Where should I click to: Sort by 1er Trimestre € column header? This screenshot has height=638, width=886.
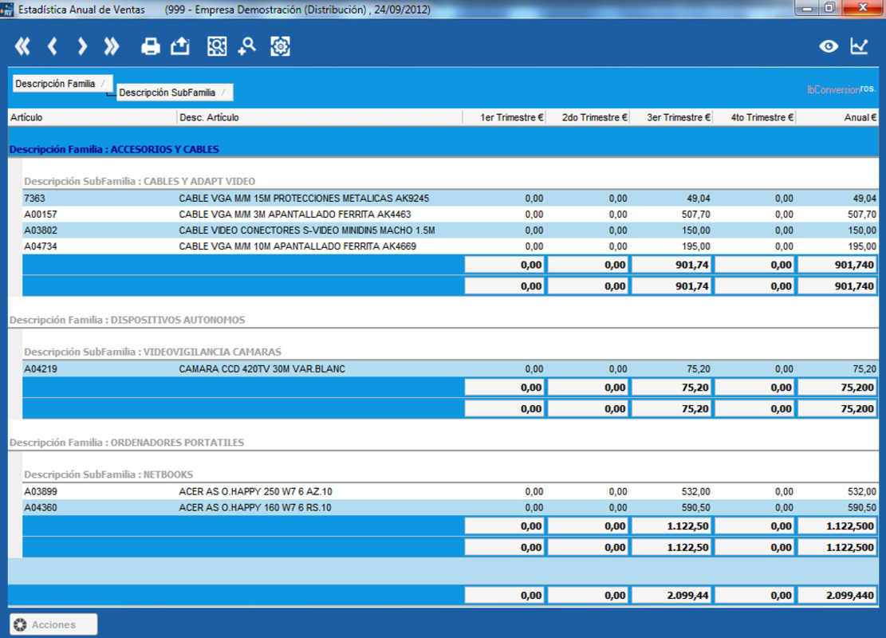click(504, 117)
